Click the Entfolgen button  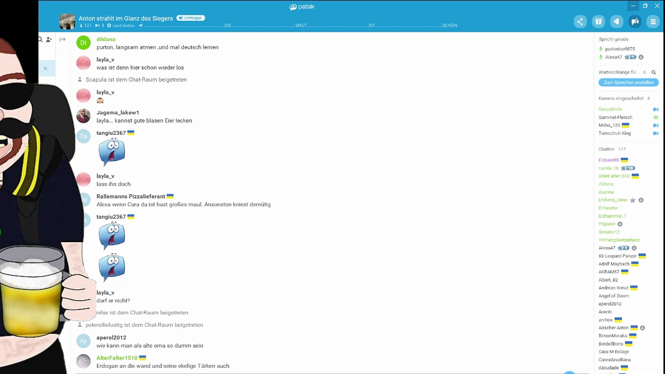tap(190, 18)
